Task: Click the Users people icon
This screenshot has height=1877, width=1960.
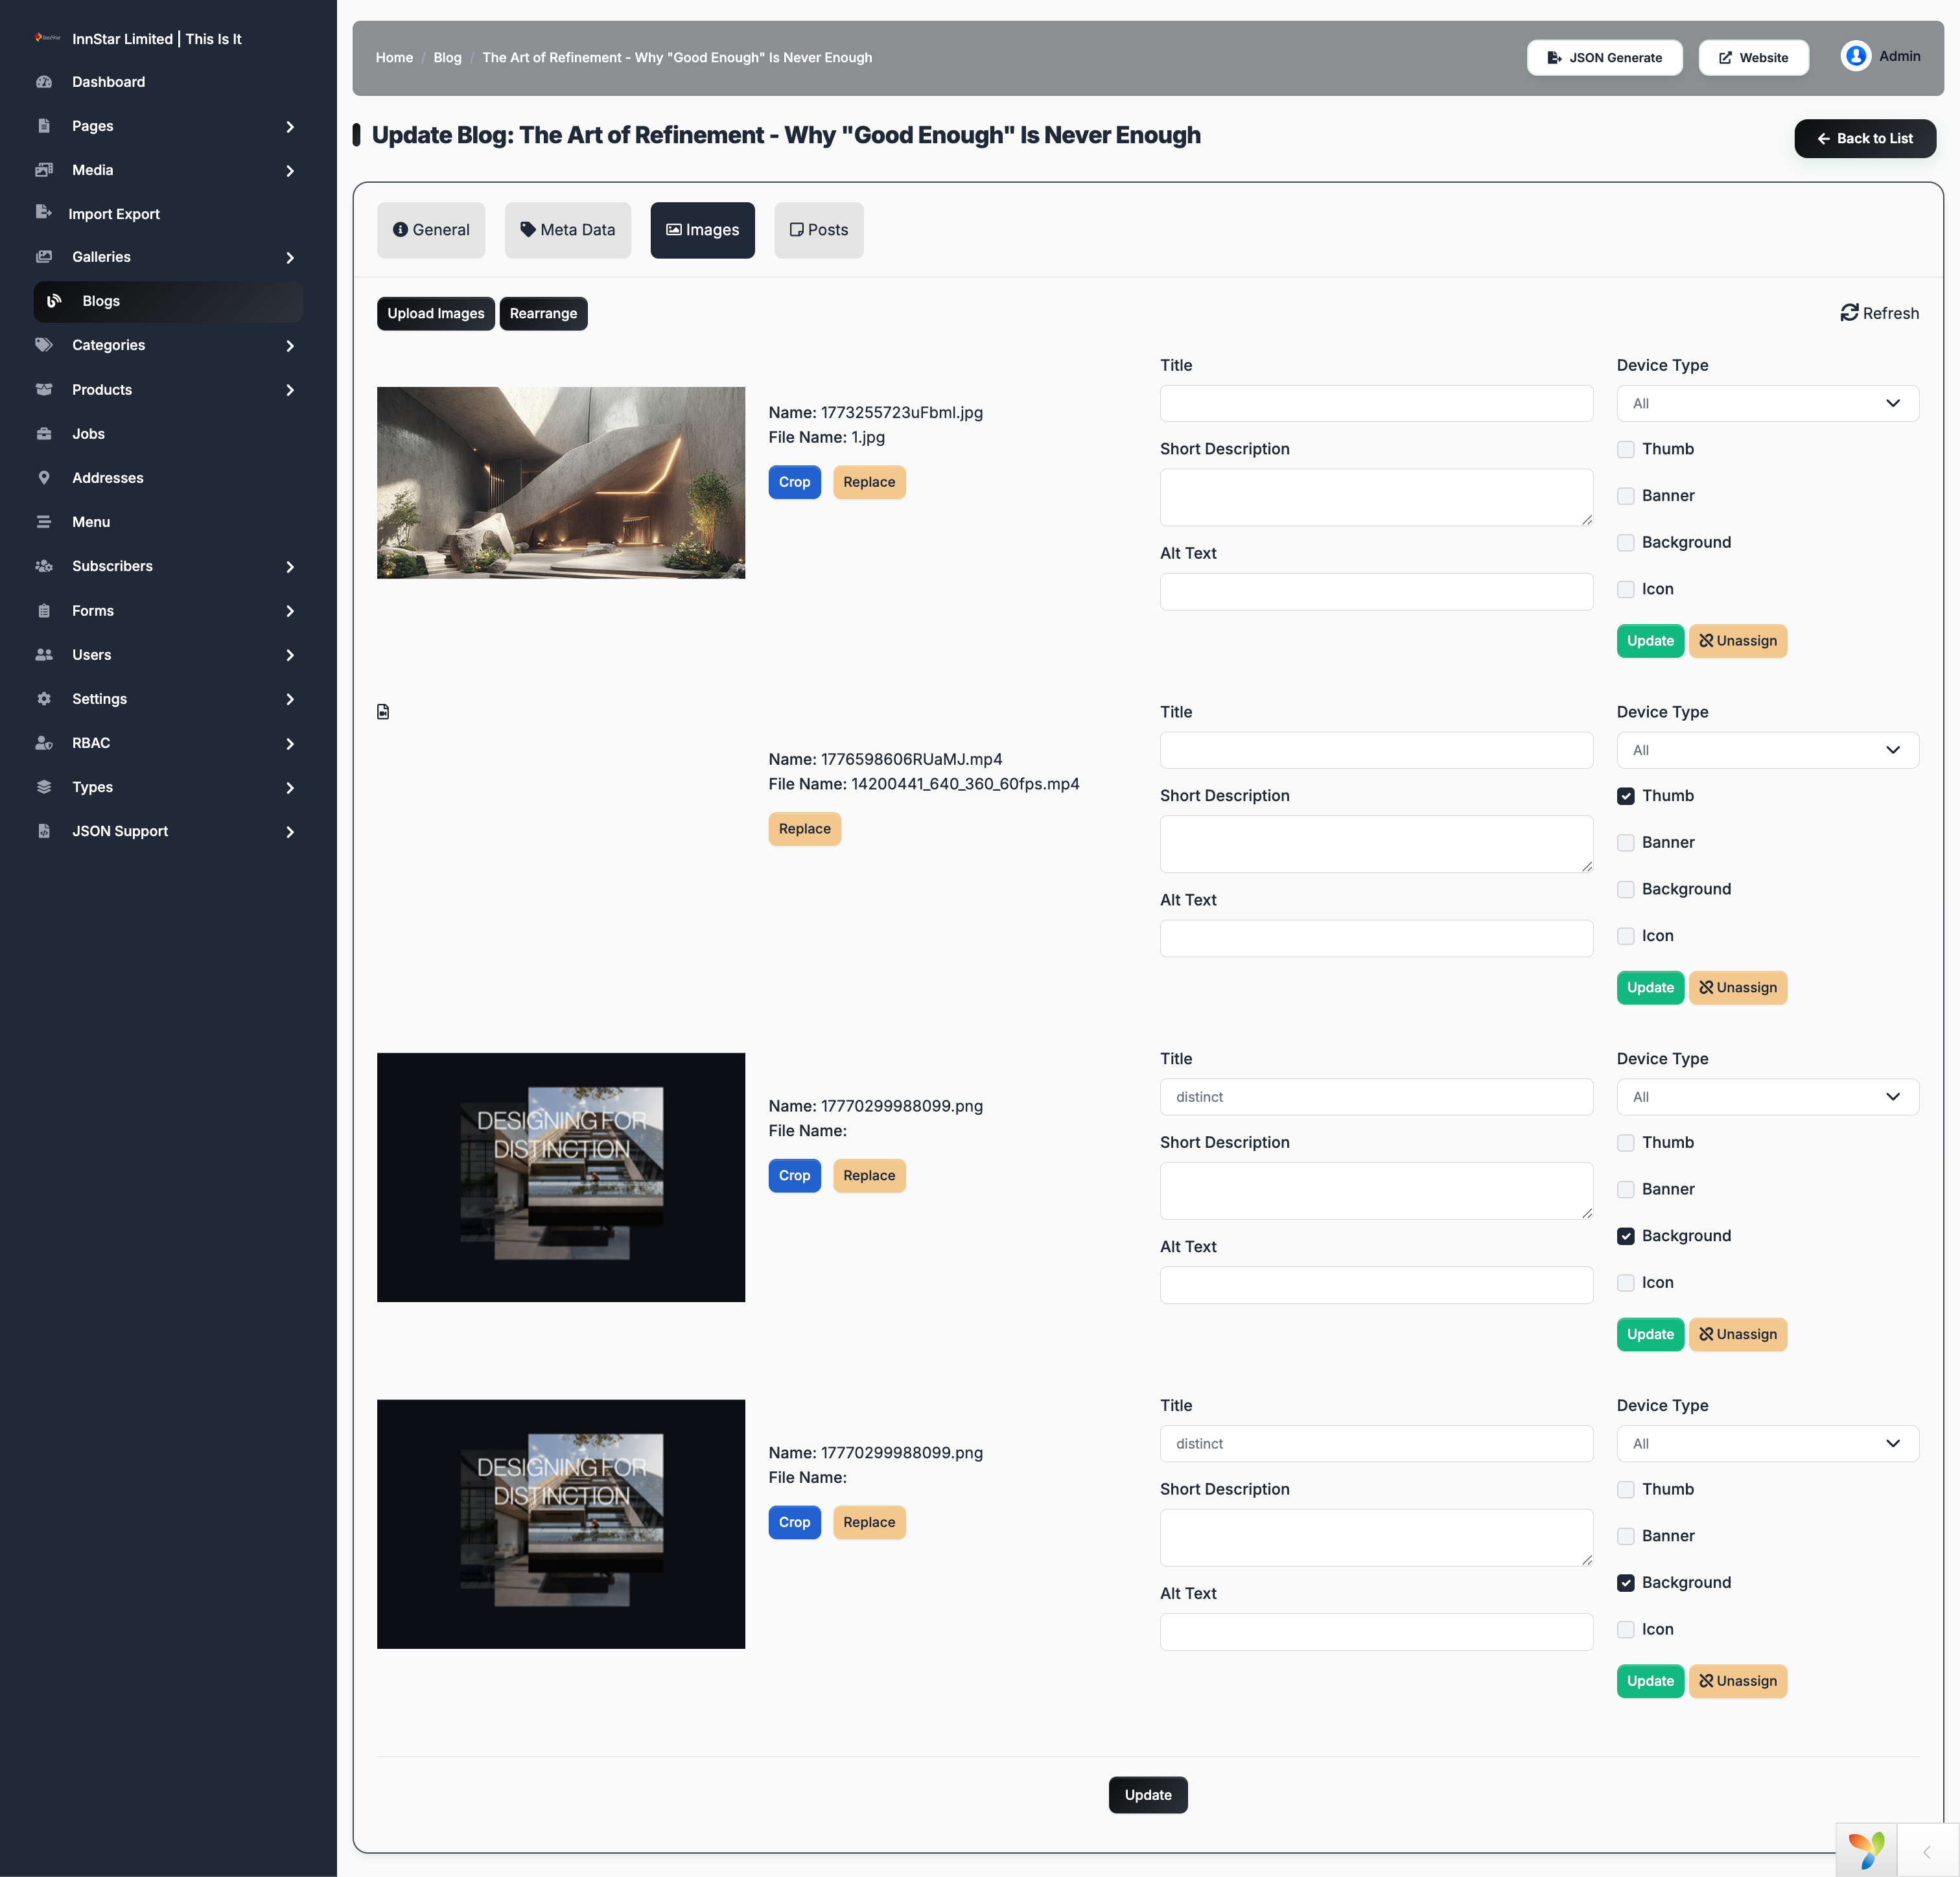Action: (44, 655)
